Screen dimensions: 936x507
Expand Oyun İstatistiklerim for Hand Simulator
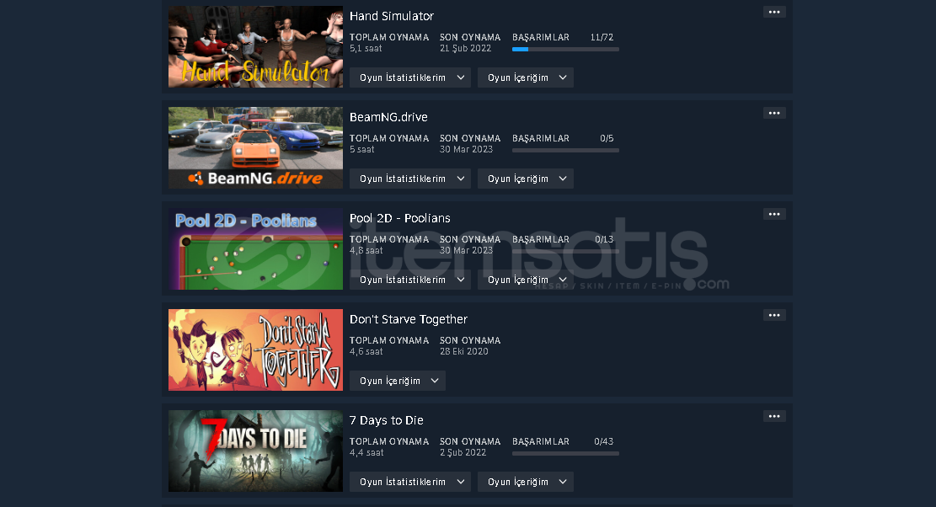click(410, 77)
